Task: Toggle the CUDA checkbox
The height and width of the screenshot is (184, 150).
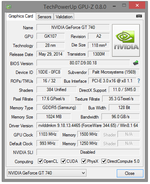Action: click(x=63, y=161)
